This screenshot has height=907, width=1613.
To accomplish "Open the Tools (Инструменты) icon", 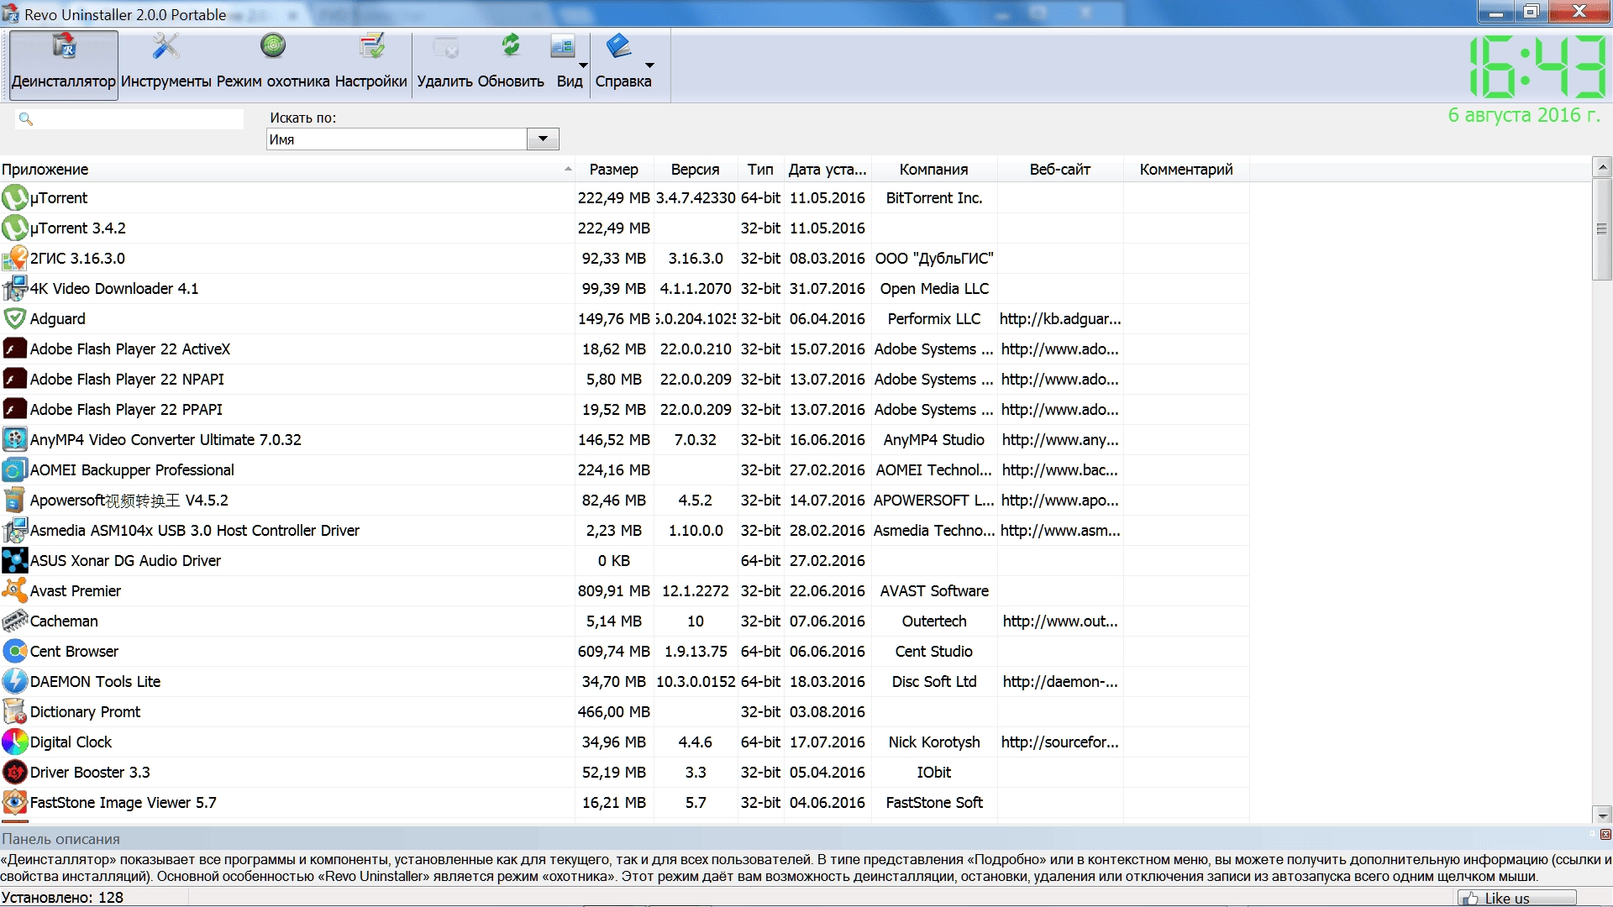I will 166,47.
